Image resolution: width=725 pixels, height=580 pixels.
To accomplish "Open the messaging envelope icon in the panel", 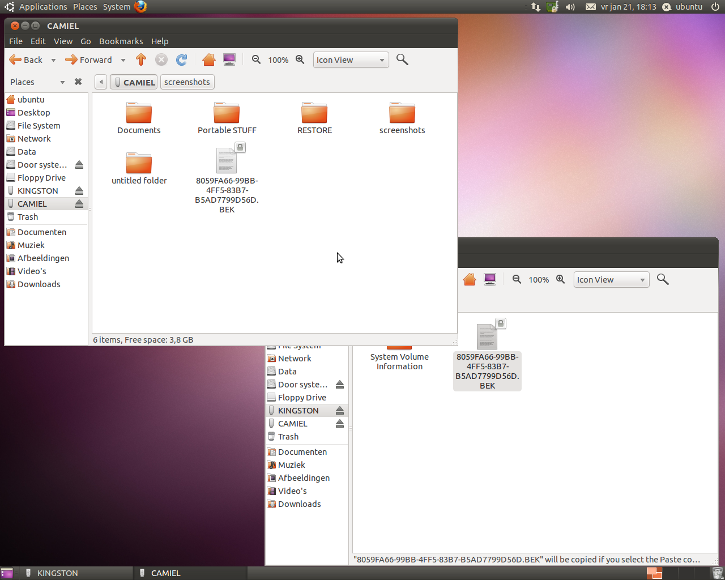I will pyautogui.click(x=591, y=7).
